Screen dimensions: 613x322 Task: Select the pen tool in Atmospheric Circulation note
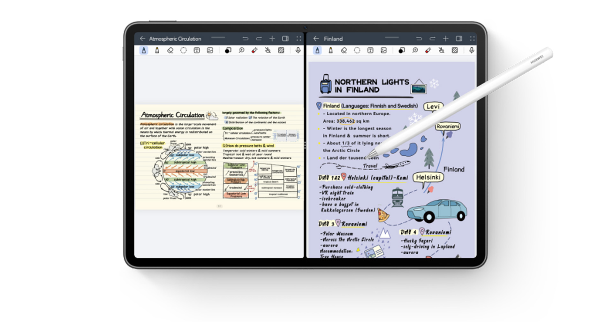coord(144,50)
